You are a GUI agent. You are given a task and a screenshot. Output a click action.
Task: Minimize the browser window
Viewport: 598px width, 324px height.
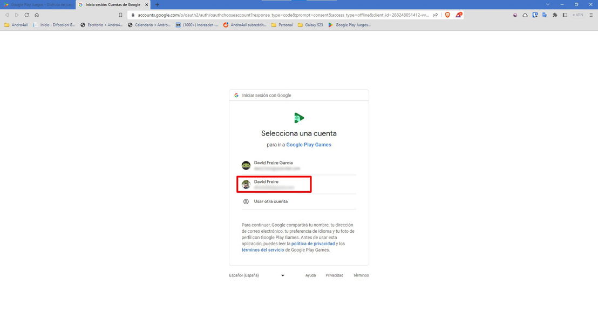coord(562,4)
